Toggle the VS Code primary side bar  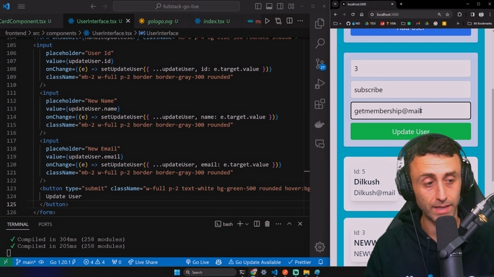pyautogui.click(x=258, y=6)
